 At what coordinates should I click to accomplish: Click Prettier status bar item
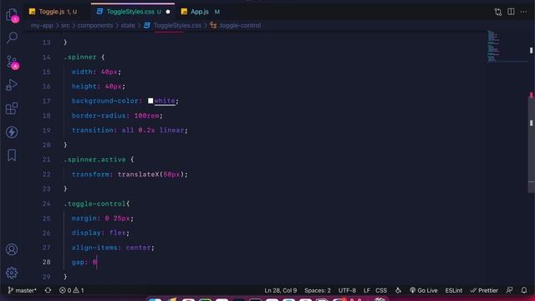[x=484, y=290]
